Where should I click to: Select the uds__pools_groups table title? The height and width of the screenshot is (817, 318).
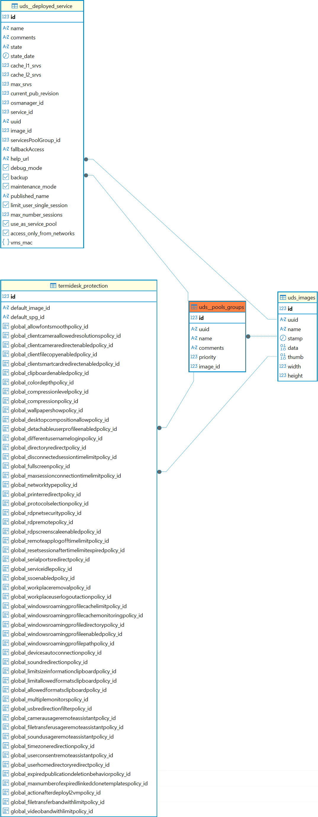[x=221, y=307]
